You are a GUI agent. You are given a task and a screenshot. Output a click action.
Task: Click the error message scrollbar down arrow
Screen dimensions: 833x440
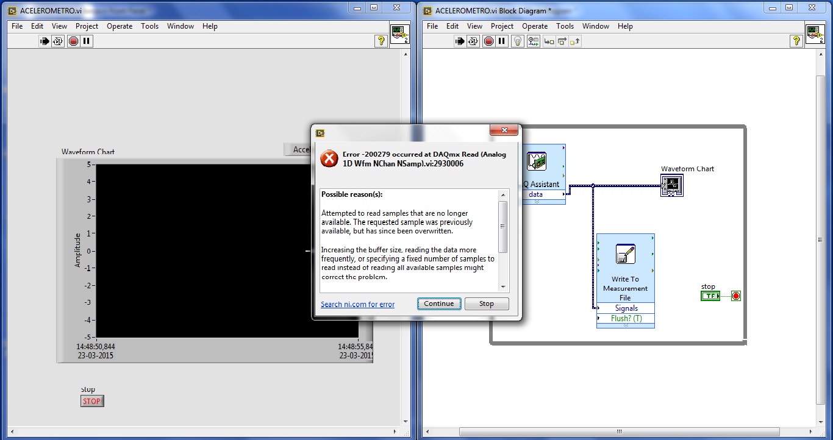503,287
